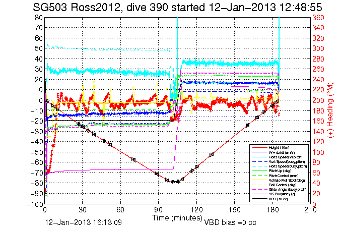Select the left-axis tick label '-50'

(37, 152)
